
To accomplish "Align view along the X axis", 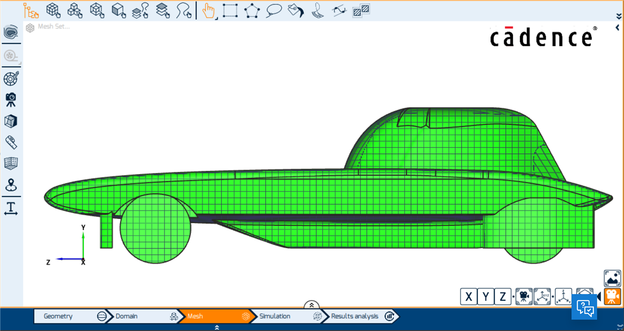I will pos(468,296).
